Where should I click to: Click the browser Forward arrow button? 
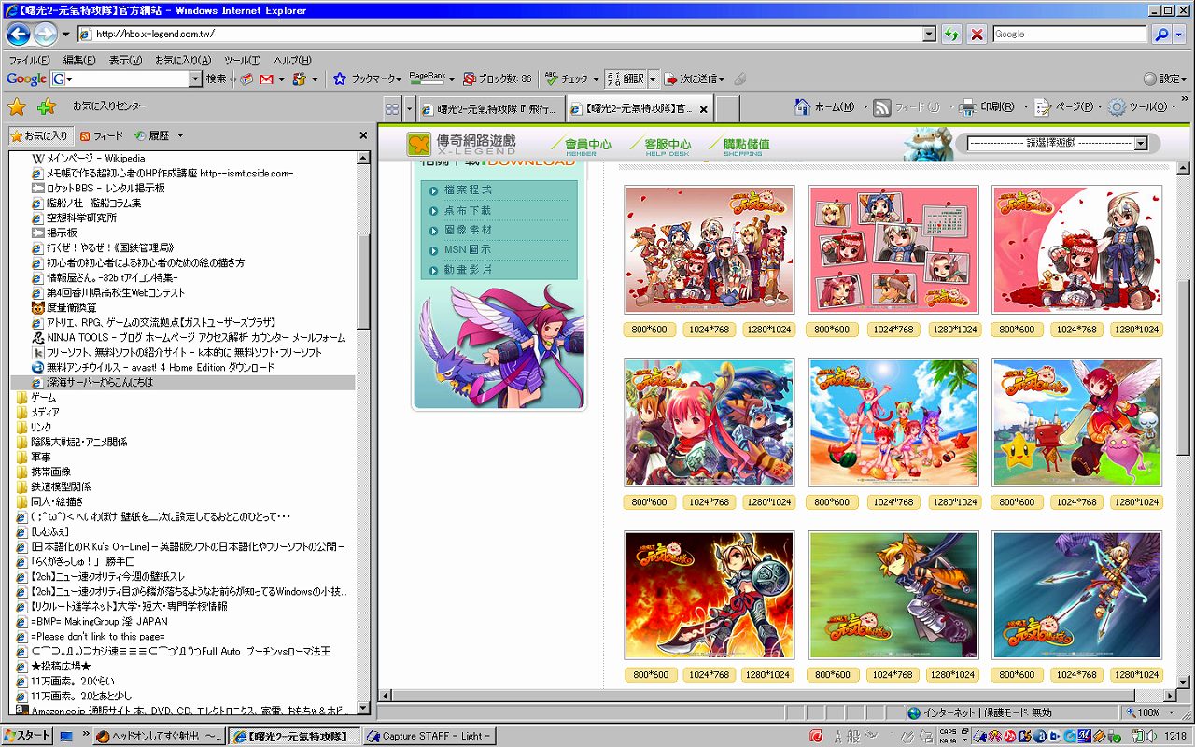point(45,35)
